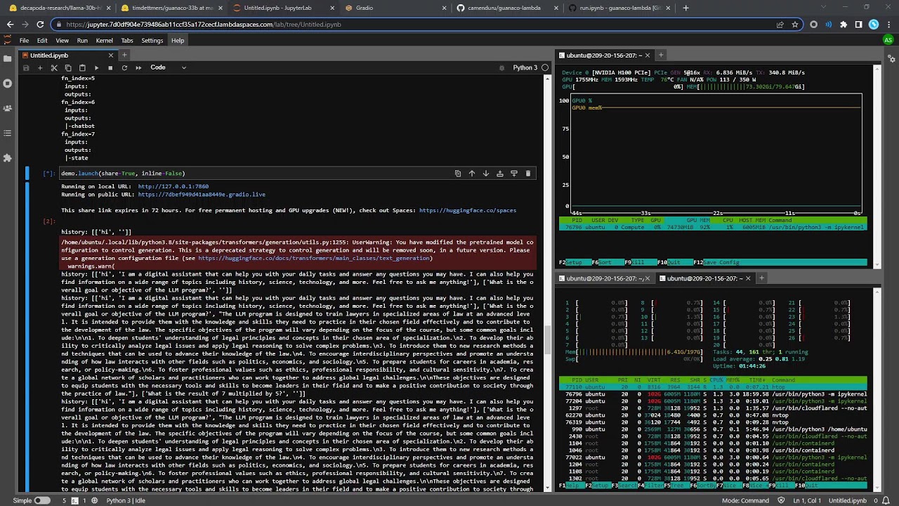Move the demo.launch cell up
This screenshot has width=899, height=506.
click(472, 174)
